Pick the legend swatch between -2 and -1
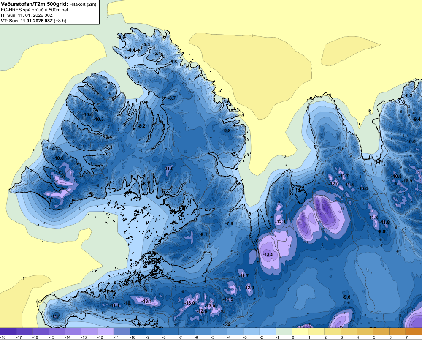422x340 pixels. point(268,332)
